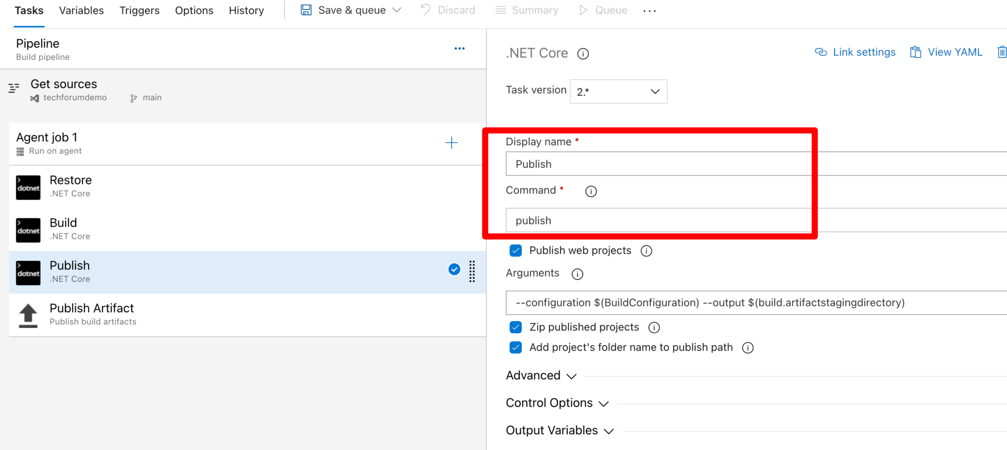
Task: Open the toolbar more actions ellipsis
Action: pos(649,11)
